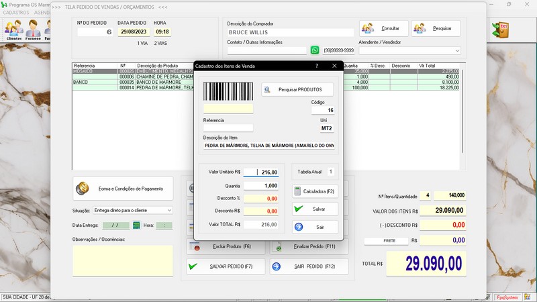The width and height of the screenshot is (537, 302).
Task: Click Forma e Condições de Pagamento button
Action: coord(123,189)
